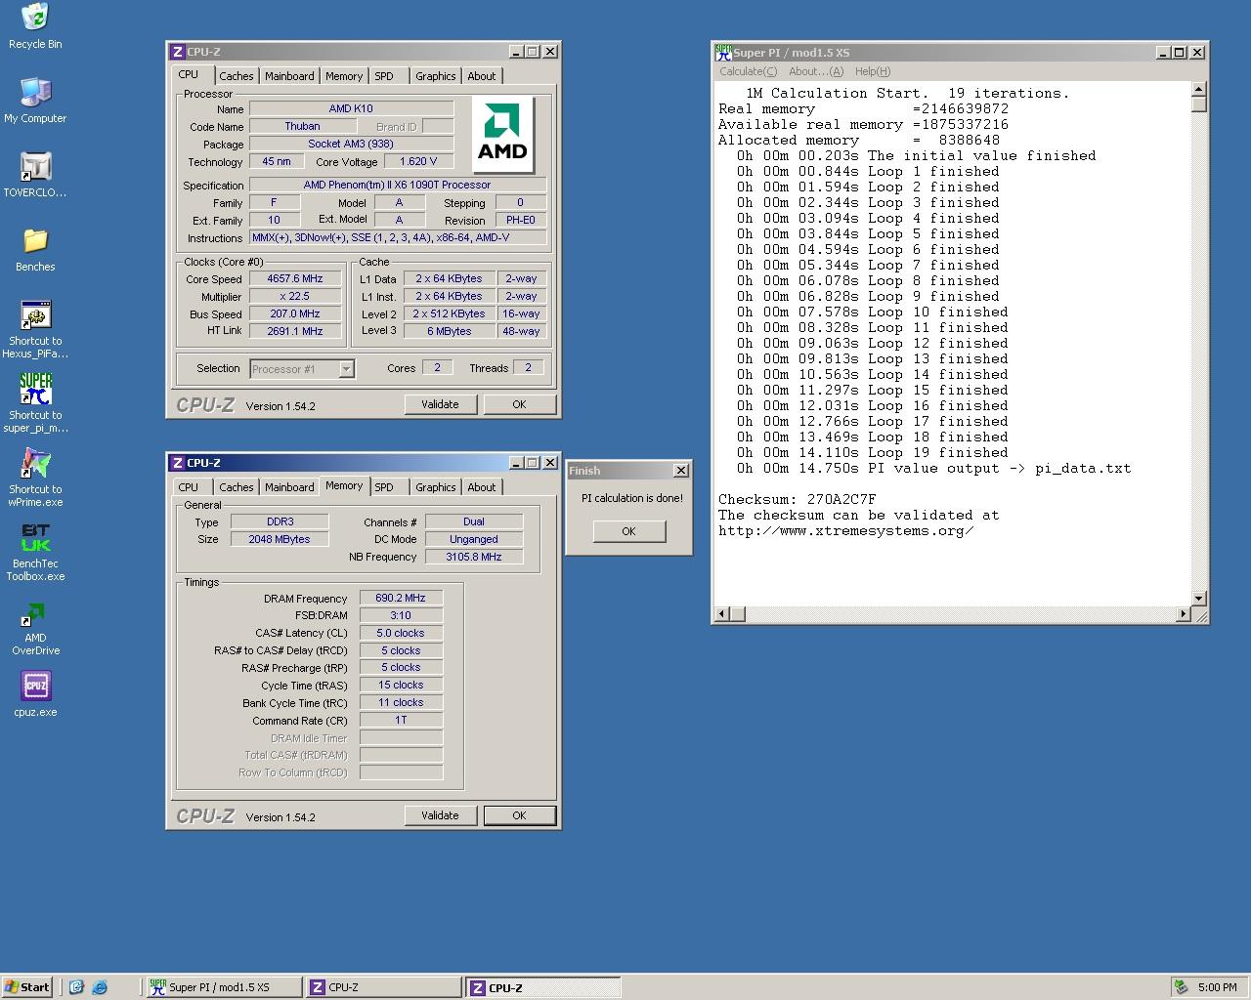Click the Checksum: 270A2C7F line
Screen dimensions: 1251x1000
[x=797, y=499]
